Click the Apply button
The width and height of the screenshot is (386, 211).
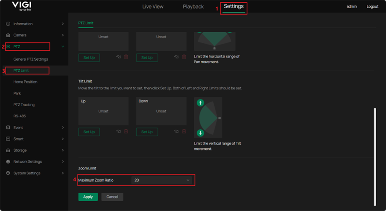click(88, 197)
